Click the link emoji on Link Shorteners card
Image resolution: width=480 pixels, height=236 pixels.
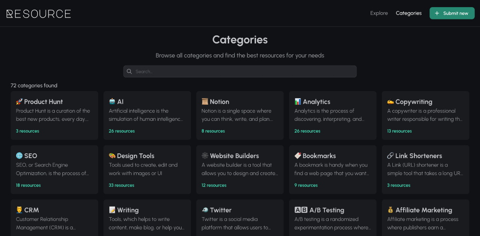pyautogui.click(x=390, y=156)
